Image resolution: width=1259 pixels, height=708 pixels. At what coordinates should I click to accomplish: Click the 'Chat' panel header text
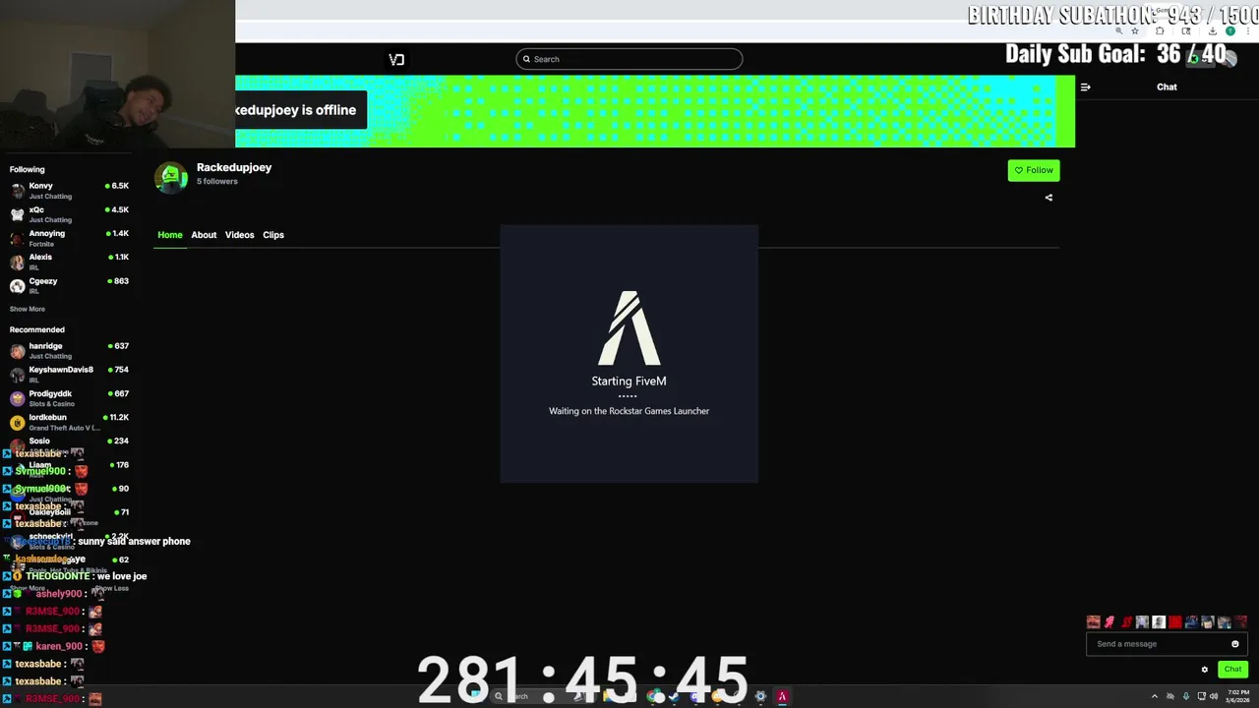(x=1167, y=87)
